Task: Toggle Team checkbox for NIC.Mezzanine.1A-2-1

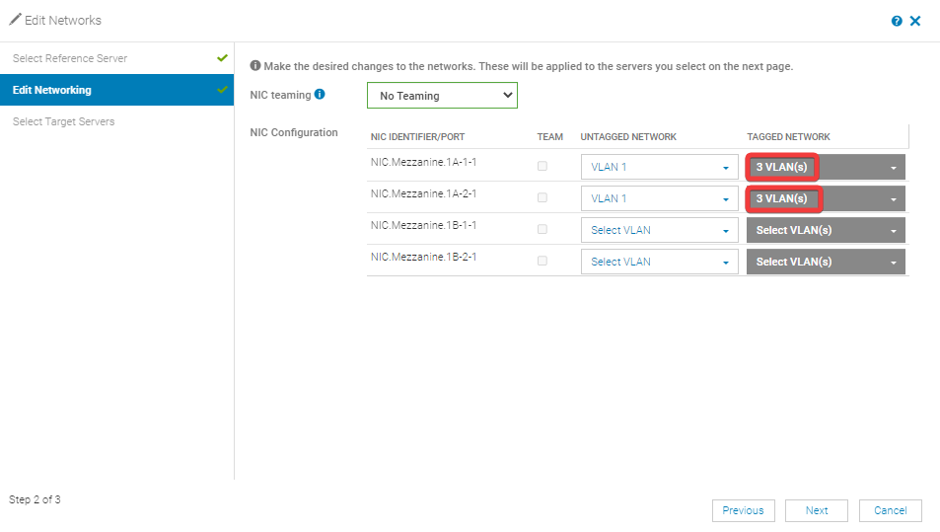Action: pos(542,198)
